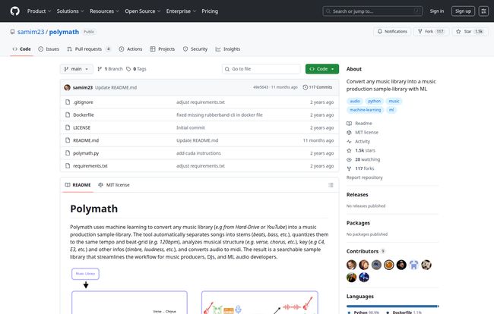494x314 pixels.
Task: Click the Languages color bar
Action: pos(392,305)
